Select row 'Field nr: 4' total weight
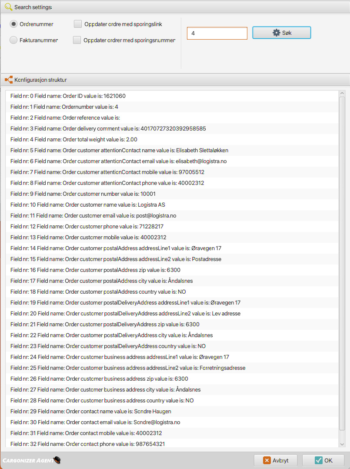Screen dimensions: 350x469 tap(172, 139)
